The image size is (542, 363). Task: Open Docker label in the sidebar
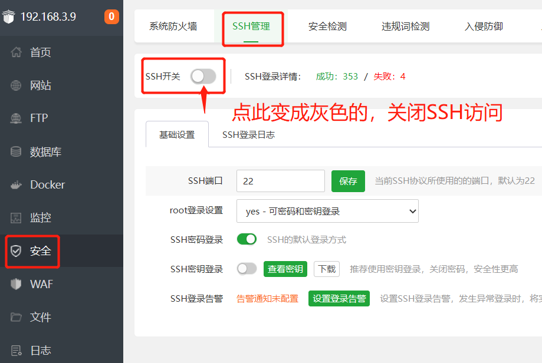point(47,185)
